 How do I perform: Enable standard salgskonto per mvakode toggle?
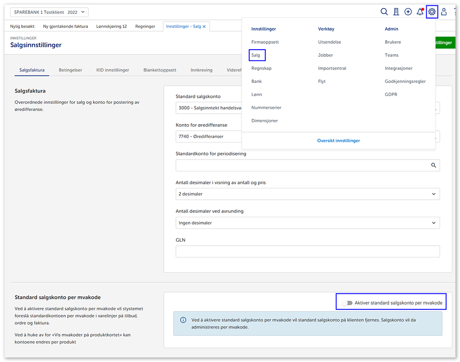pos(347,303)
